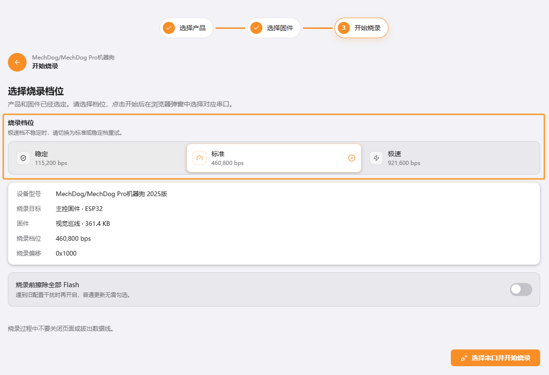The height and width of the screenshot is (375, 549).
Task: Click the MechDog/MechDog Pro机器狗 breadcrumb text
Action: coord(73,57)
